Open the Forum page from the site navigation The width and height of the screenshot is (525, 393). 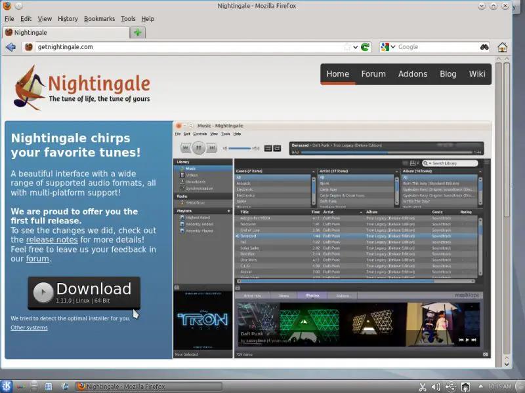pyautogui.click(x=373, y=74)
